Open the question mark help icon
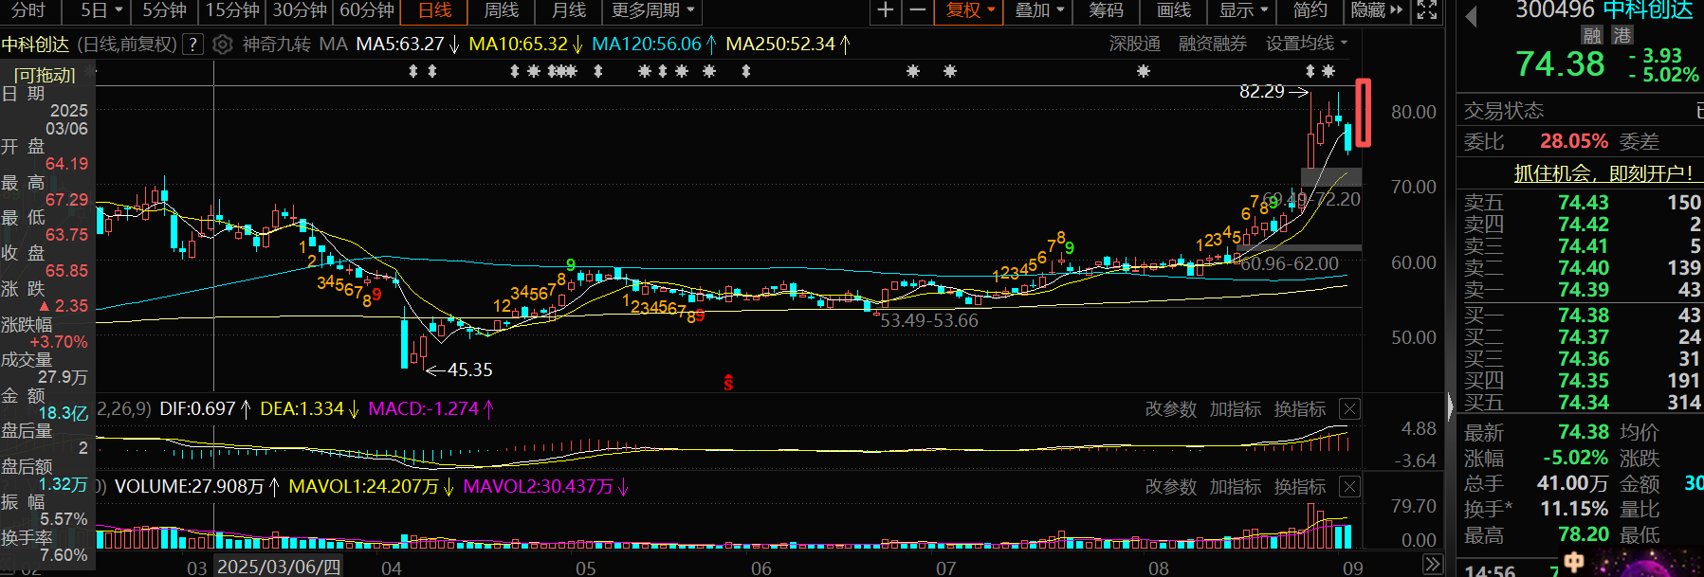The height and width of the screenshot is (577, 1704). [192, 45]
